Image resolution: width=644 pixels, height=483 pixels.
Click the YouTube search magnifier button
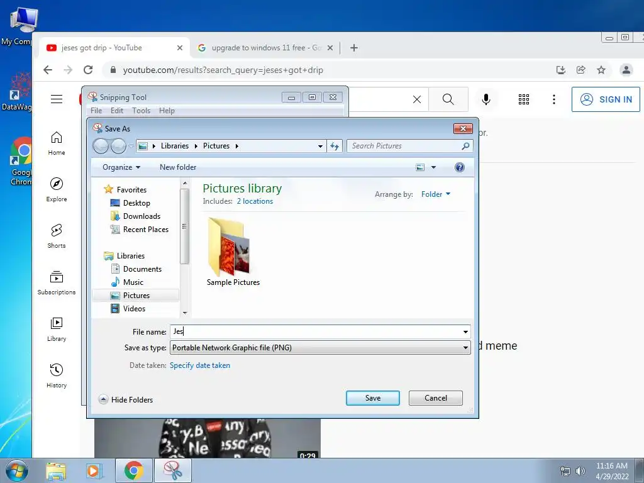(448, 99)
